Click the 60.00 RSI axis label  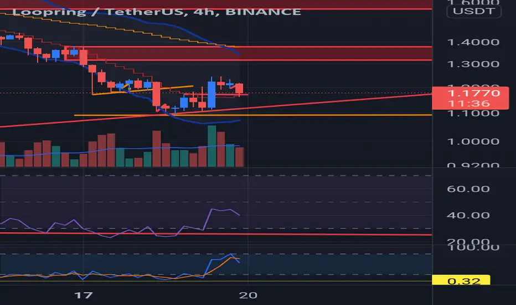[x=468, y=189]
